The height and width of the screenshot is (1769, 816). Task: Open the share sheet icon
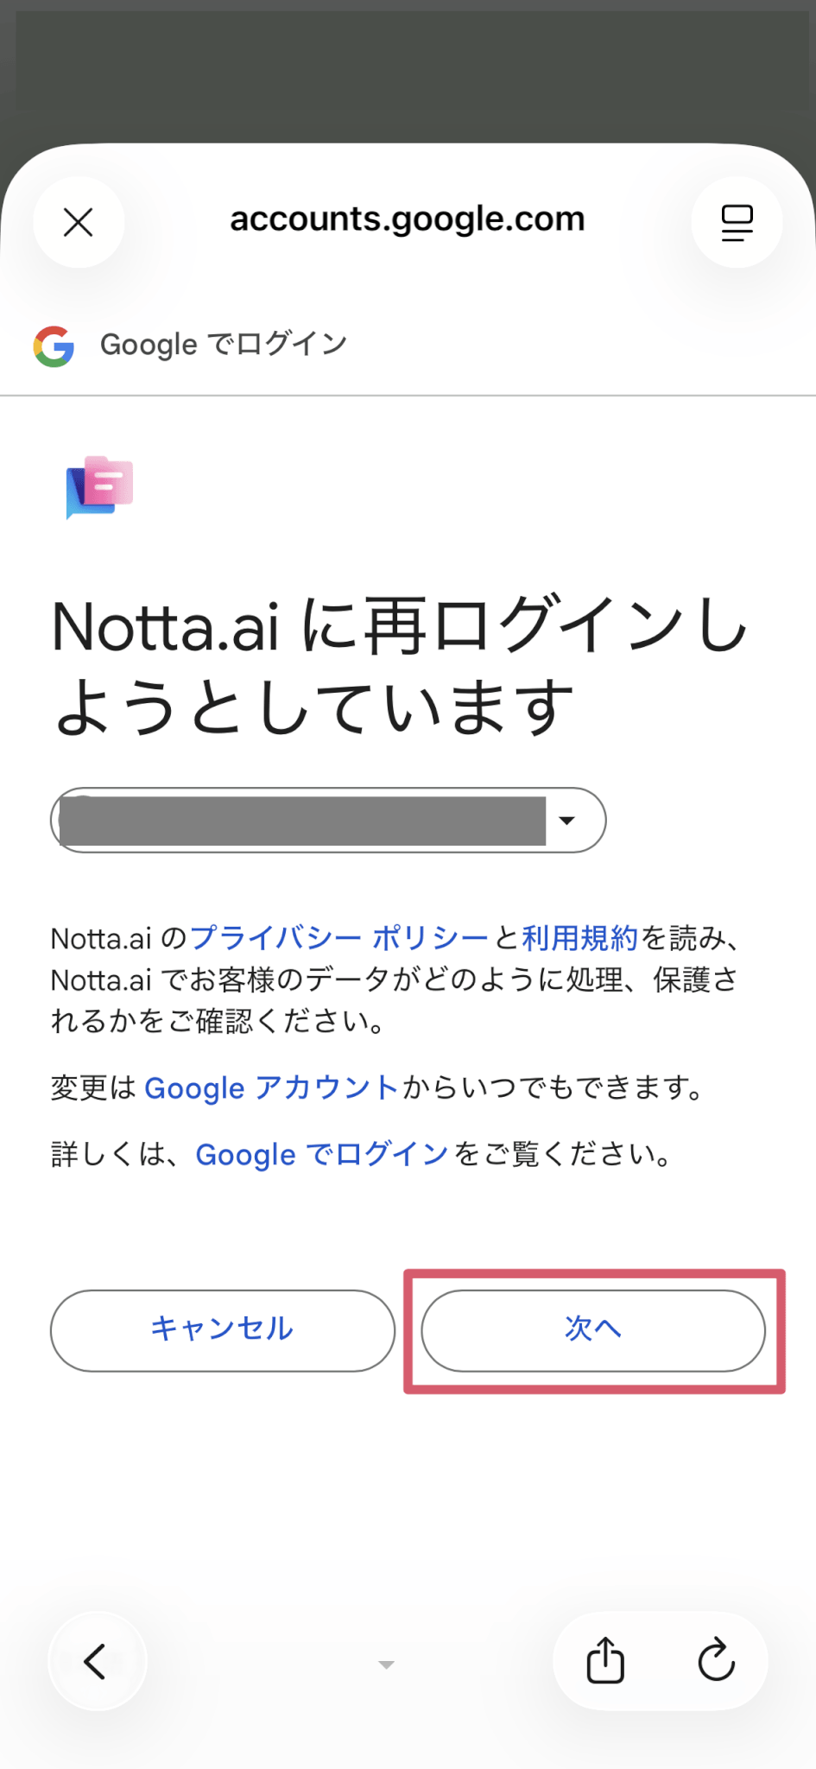pyautogui.click(x=605, y=1660)
